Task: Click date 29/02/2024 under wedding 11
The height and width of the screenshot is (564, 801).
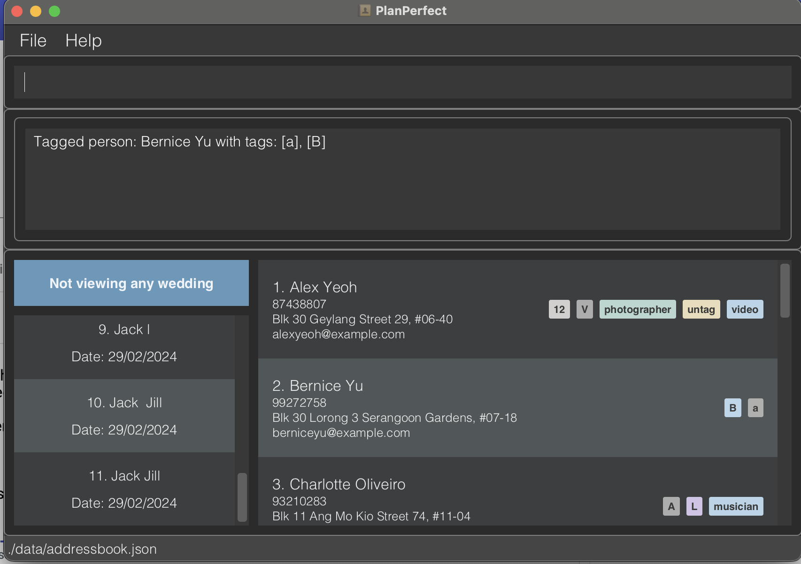Action: pyautogui.click(x=124, y=503)
